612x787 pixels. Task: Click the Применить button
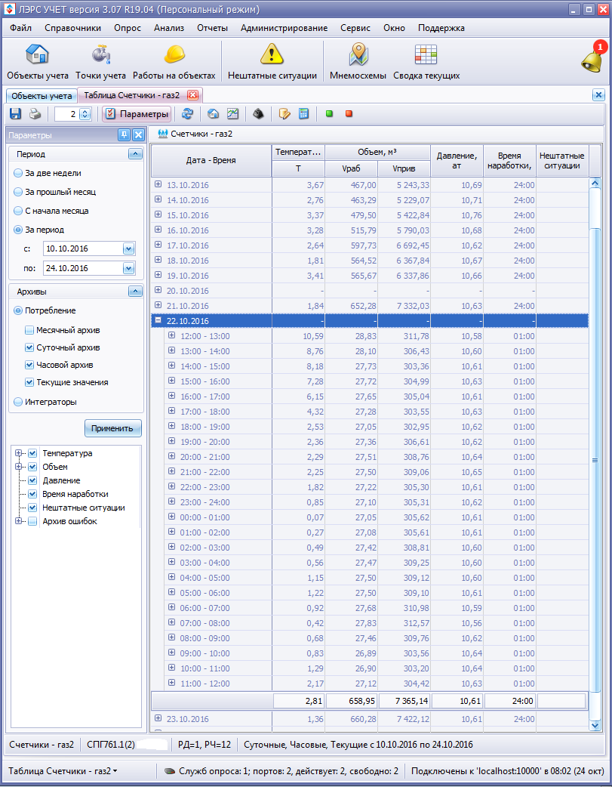[112, 428]
